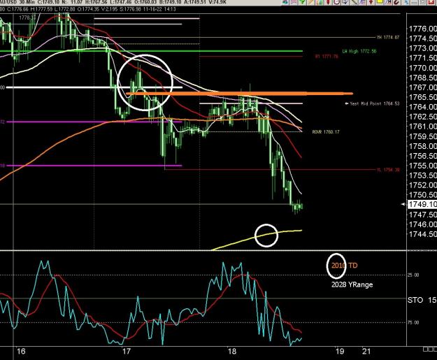437x360 pixels.
Task: Click the 1744.50 price axis label
Action: [x=422, y=234]
